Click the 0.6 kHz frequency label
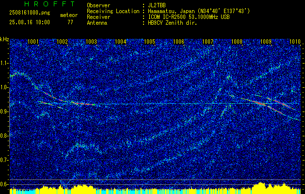 [x=4, y=184]
